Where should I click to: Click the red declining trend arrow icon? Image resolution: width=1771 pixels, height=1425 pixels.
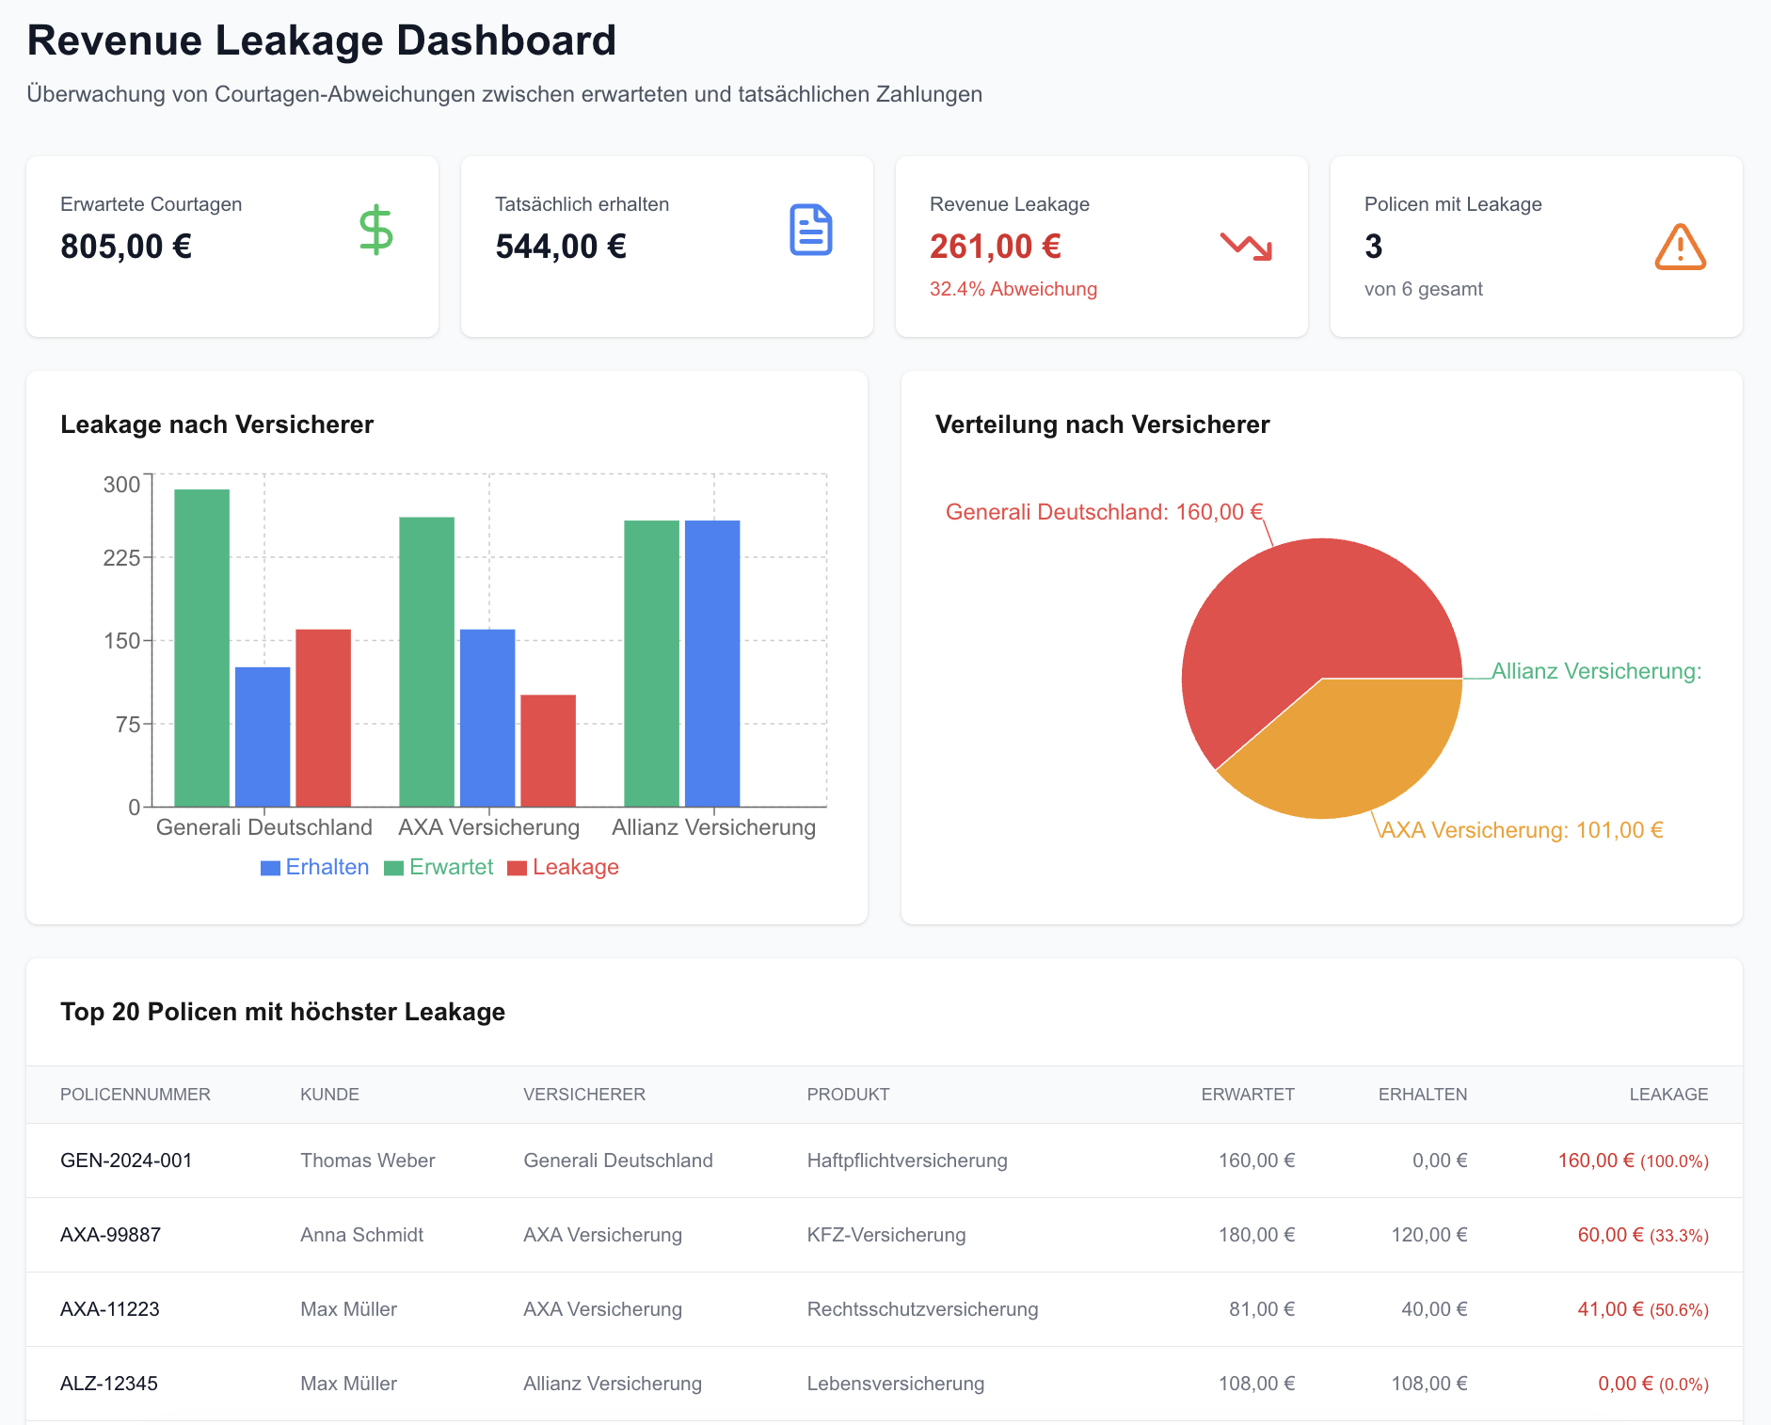1245,247
